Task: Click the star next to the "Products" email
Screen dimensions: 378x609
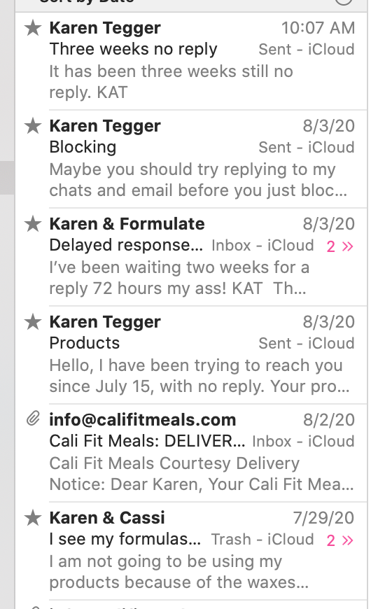Action: [x=33, y=321]
